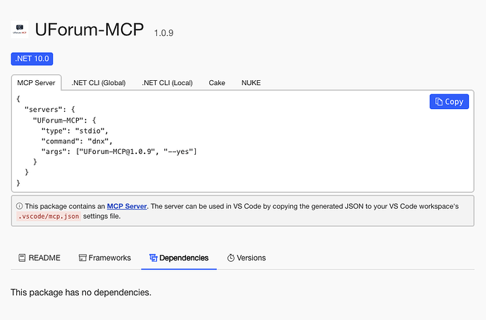Viewport: 486px width, 320px height.
Task: Switch to .NET CLI (Local) tab
Action: [x=167, y=83]
